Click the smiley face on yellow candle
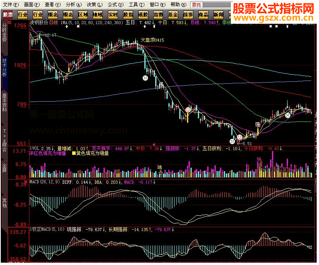The height and width of the screenshot is (265, 319). point(188,110)
